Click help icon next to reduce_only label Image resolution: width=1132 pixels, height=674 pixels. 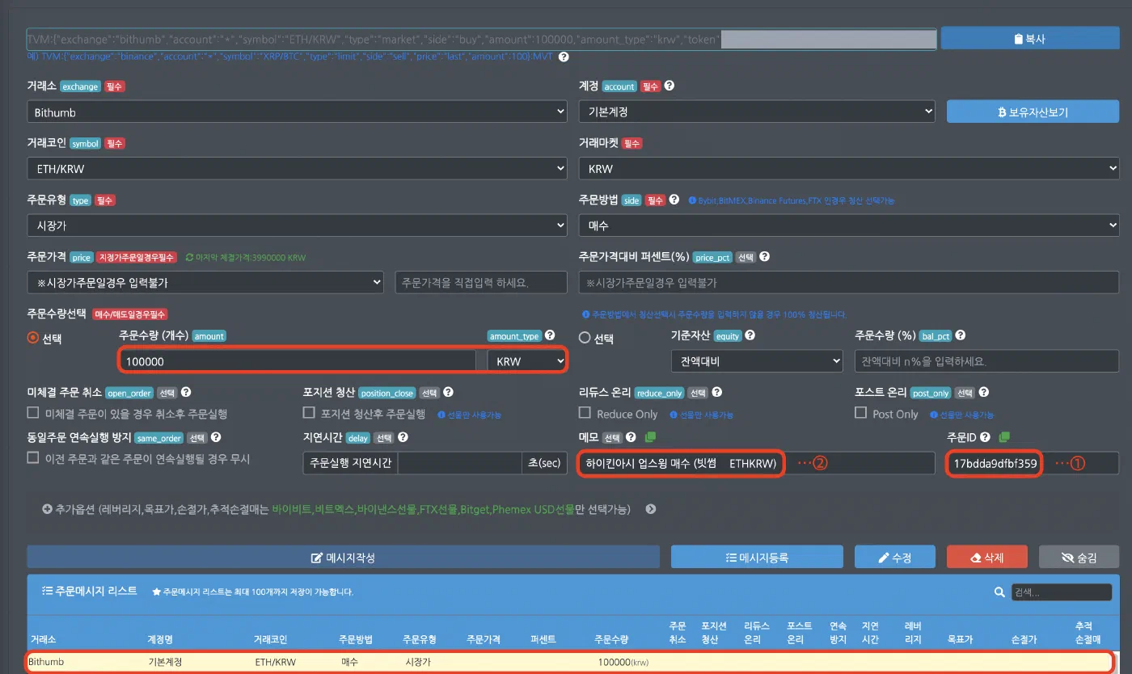point(717,393)
